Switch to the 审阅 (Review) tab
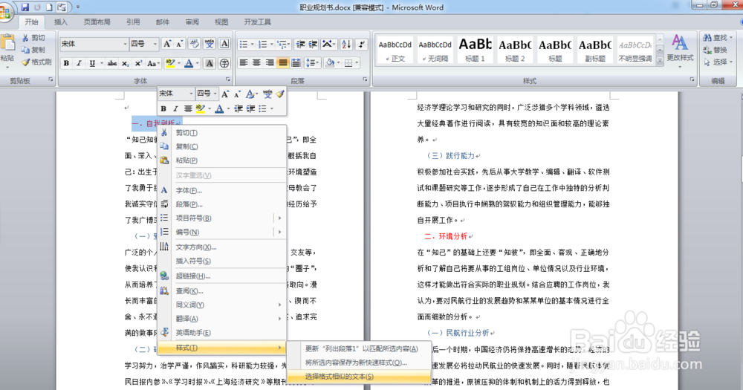 (x=192, y=22)
